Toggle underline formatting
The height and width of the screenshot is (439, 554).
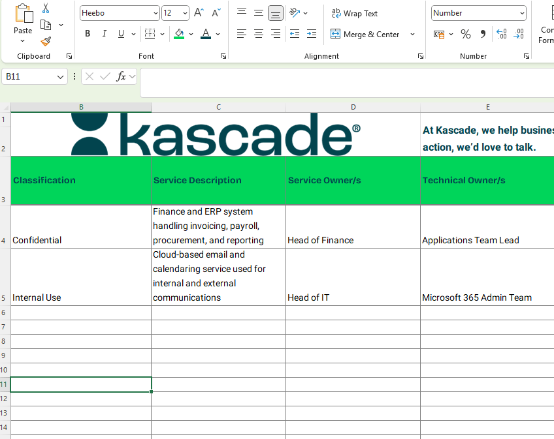[x=121, y=34]
